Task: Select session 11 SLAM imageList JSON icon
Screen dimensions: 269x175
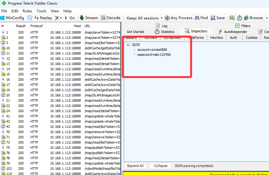Action: [3, 53]
